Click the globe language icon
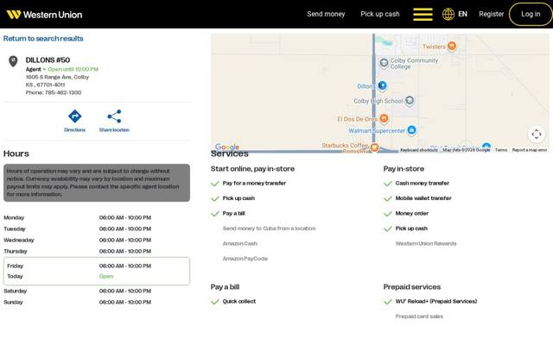This screenshot has width=553, height=345. [x=448, y=14]
